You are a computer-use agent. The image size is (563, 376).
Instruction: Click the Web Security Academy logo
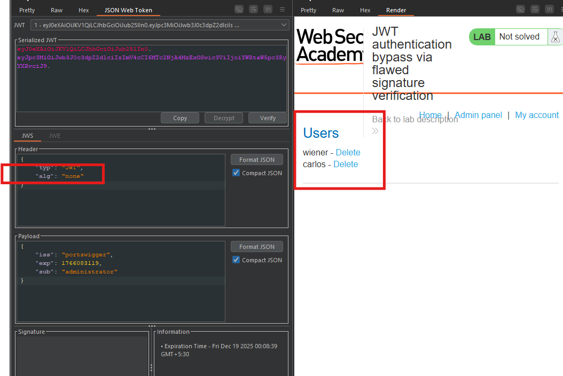tap(329, 46)
